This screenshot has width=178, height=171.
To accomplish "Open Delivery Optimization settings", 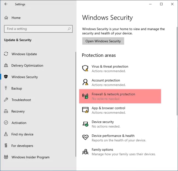I will (27, 66).
